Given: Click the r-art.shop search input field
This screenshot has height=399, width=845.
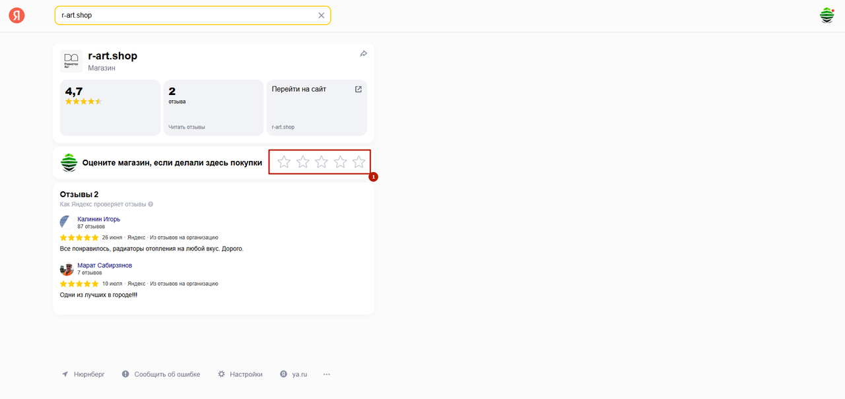Looking at the screenshot, I should point(185,16).
